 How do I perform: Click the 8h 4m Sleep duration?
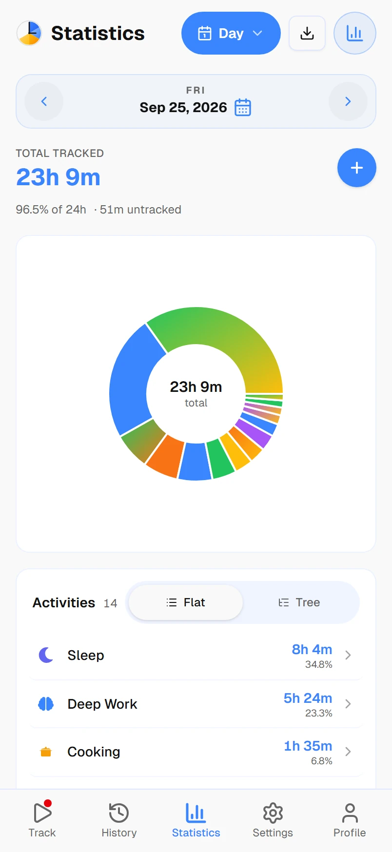tap(312, 649)
